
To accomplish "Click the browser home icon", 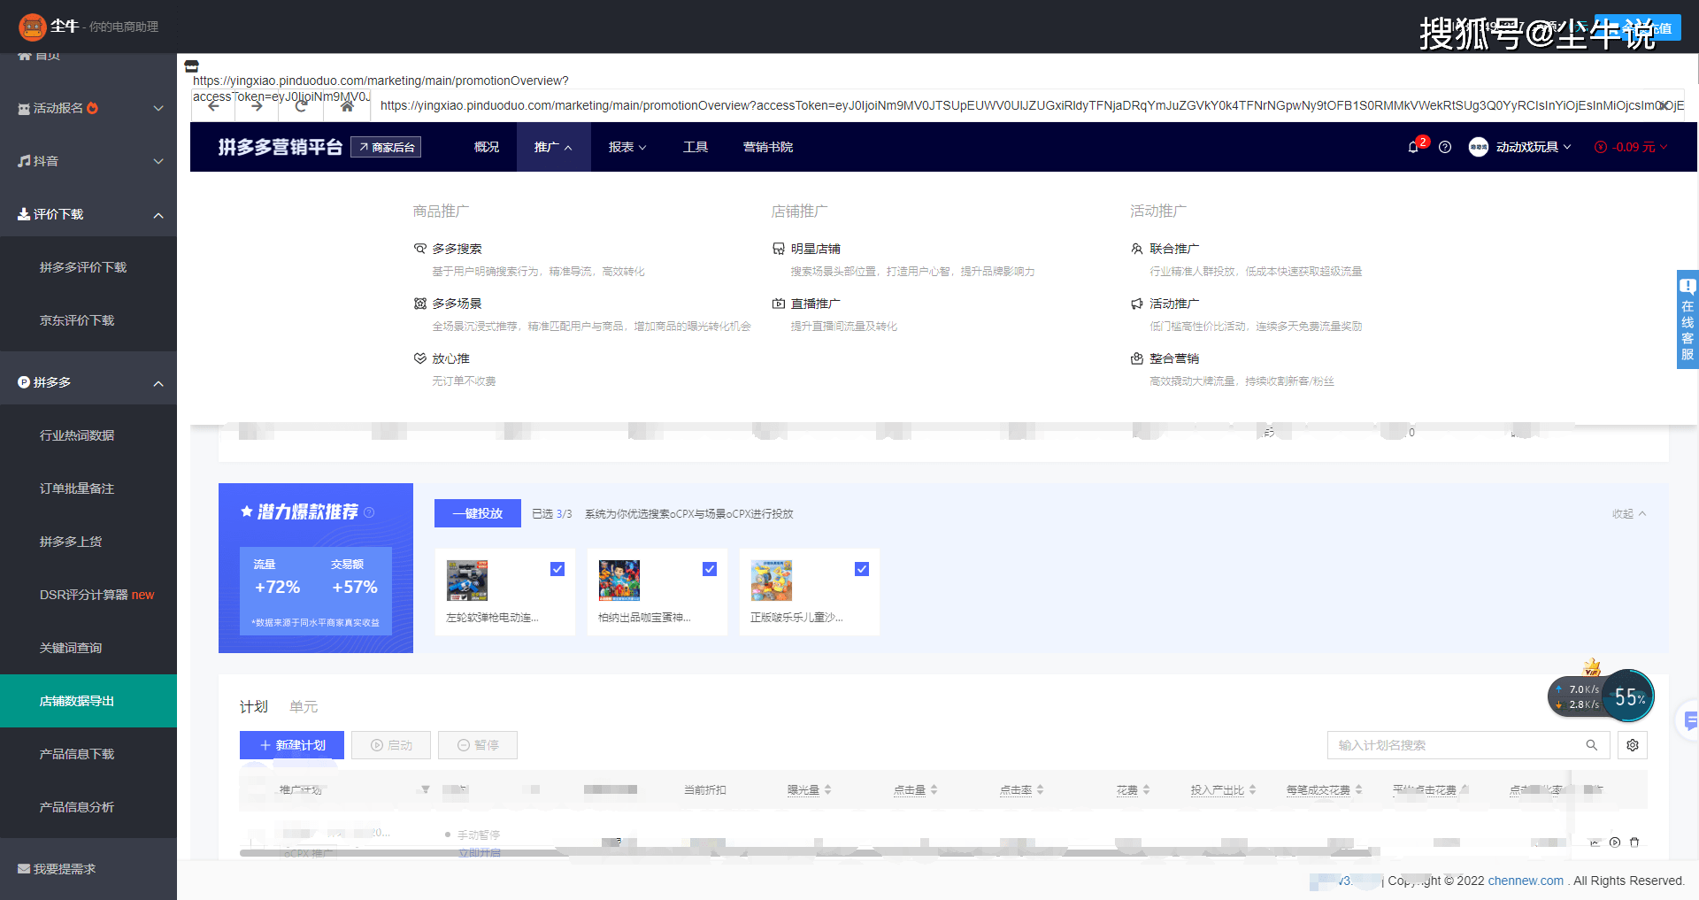I will [347, 106].
